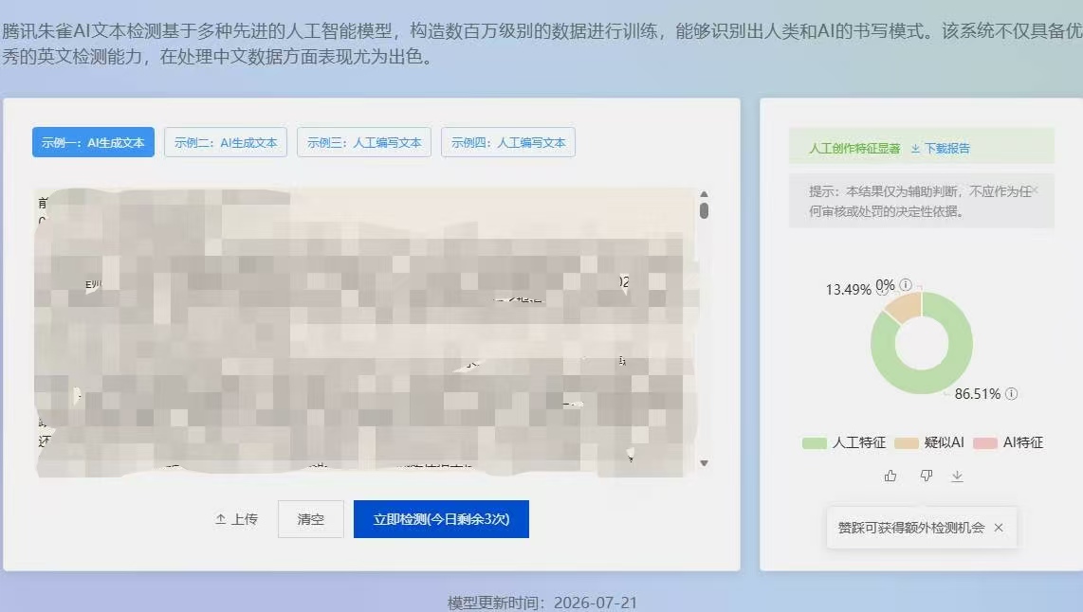The width and height of the screenshot is (1083, 612).
Task: Click the thumbs-down dislike icon
Action: 927,476
